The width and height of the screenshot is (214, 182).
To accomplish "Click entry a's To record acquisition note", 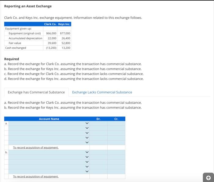I will tap(36, 148).
